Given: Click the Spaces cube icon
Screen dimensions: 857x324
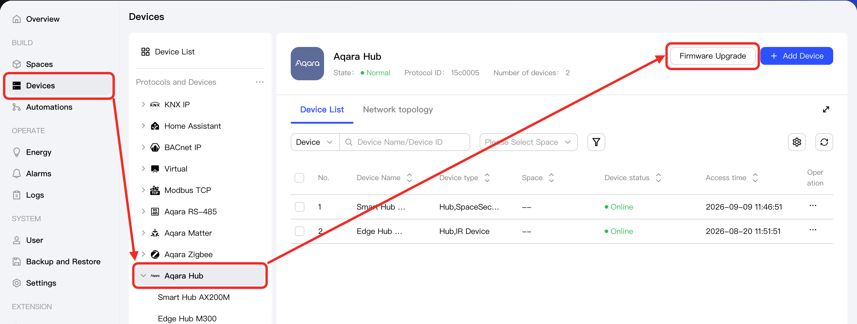Looking at the screenshot, I should (x=17, y=64).
